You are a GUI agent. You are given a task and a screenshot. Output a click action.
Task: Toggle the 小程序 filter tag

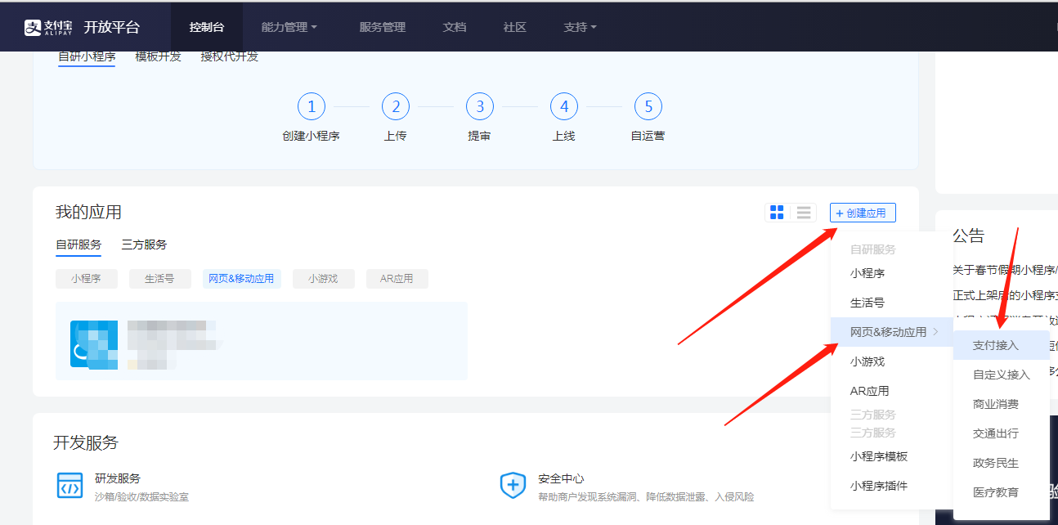tap(86, 279)
